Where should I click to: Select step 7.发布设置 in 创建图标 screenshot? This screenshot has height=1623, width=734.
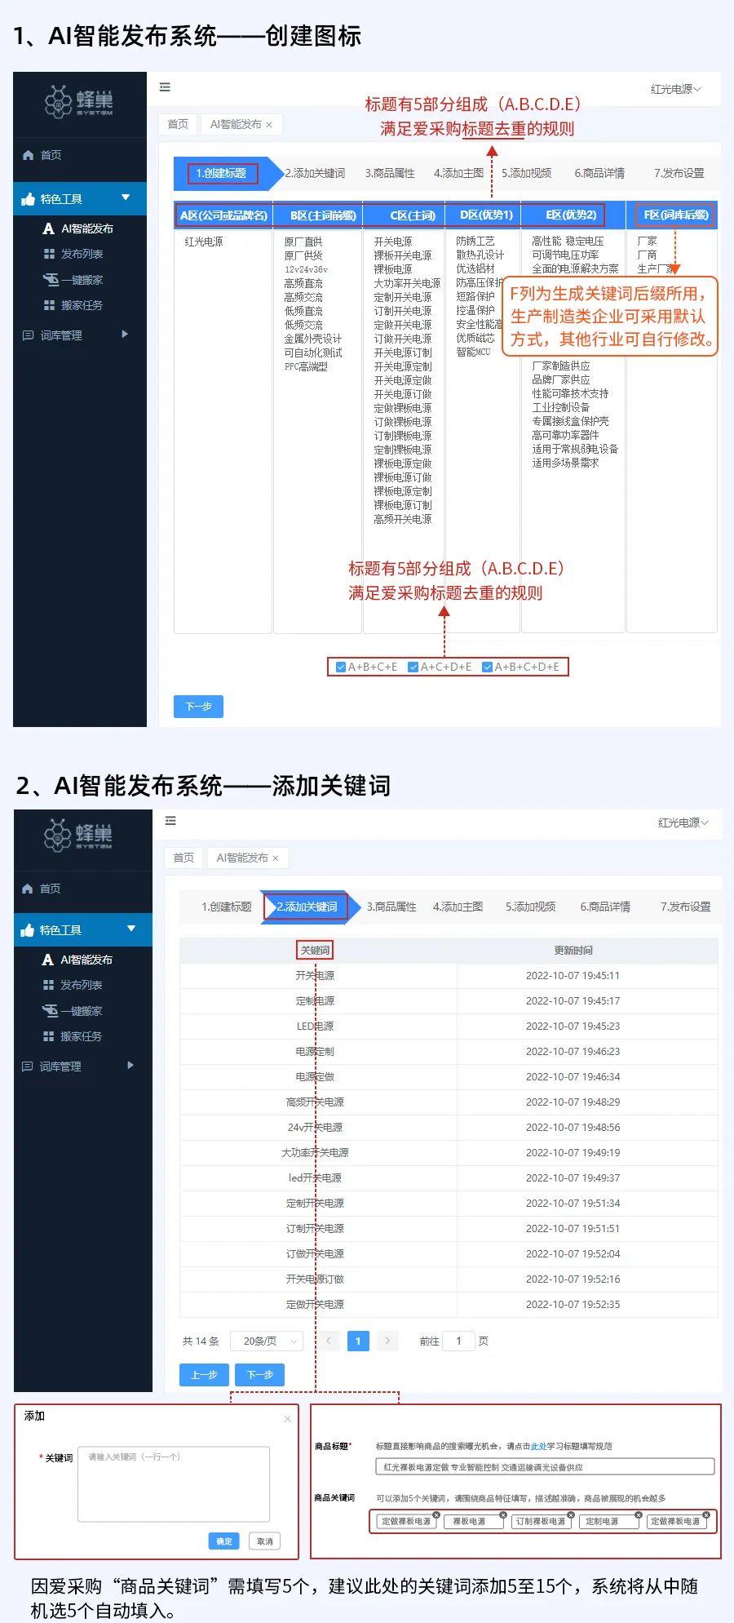tap(679, 173)
